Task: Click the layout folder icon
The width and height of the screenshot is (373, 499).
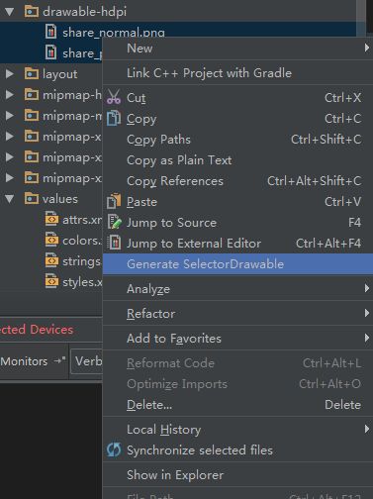Action: point(32,73)
